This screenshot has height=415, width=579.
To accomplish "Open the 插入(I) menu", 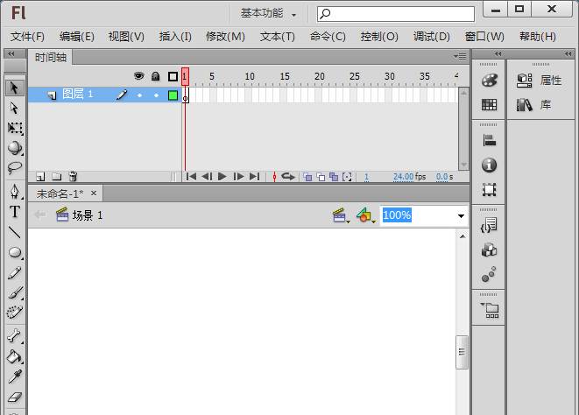I will (x=175, y=37).
